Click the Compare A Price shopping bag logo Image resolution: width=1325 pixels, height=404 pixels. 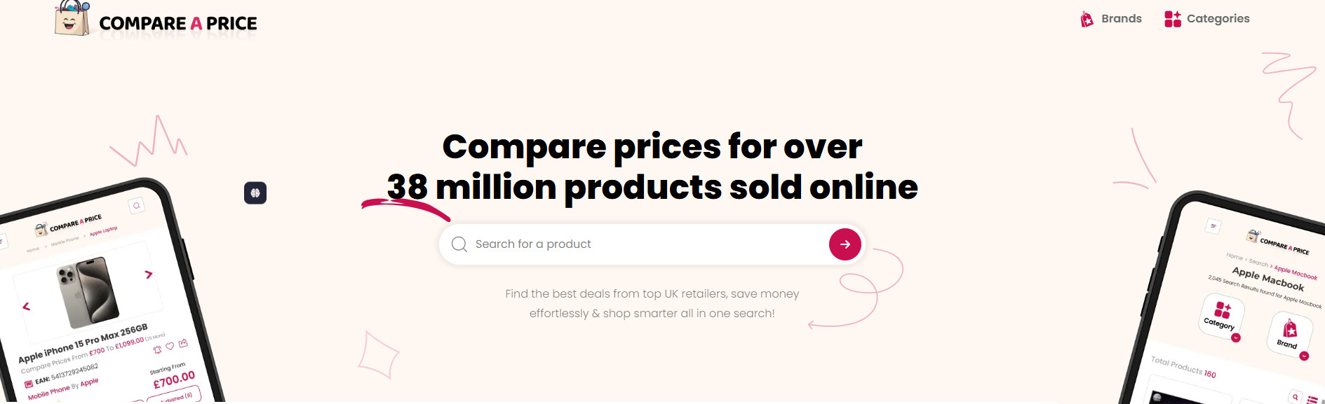tap(72, 18)
